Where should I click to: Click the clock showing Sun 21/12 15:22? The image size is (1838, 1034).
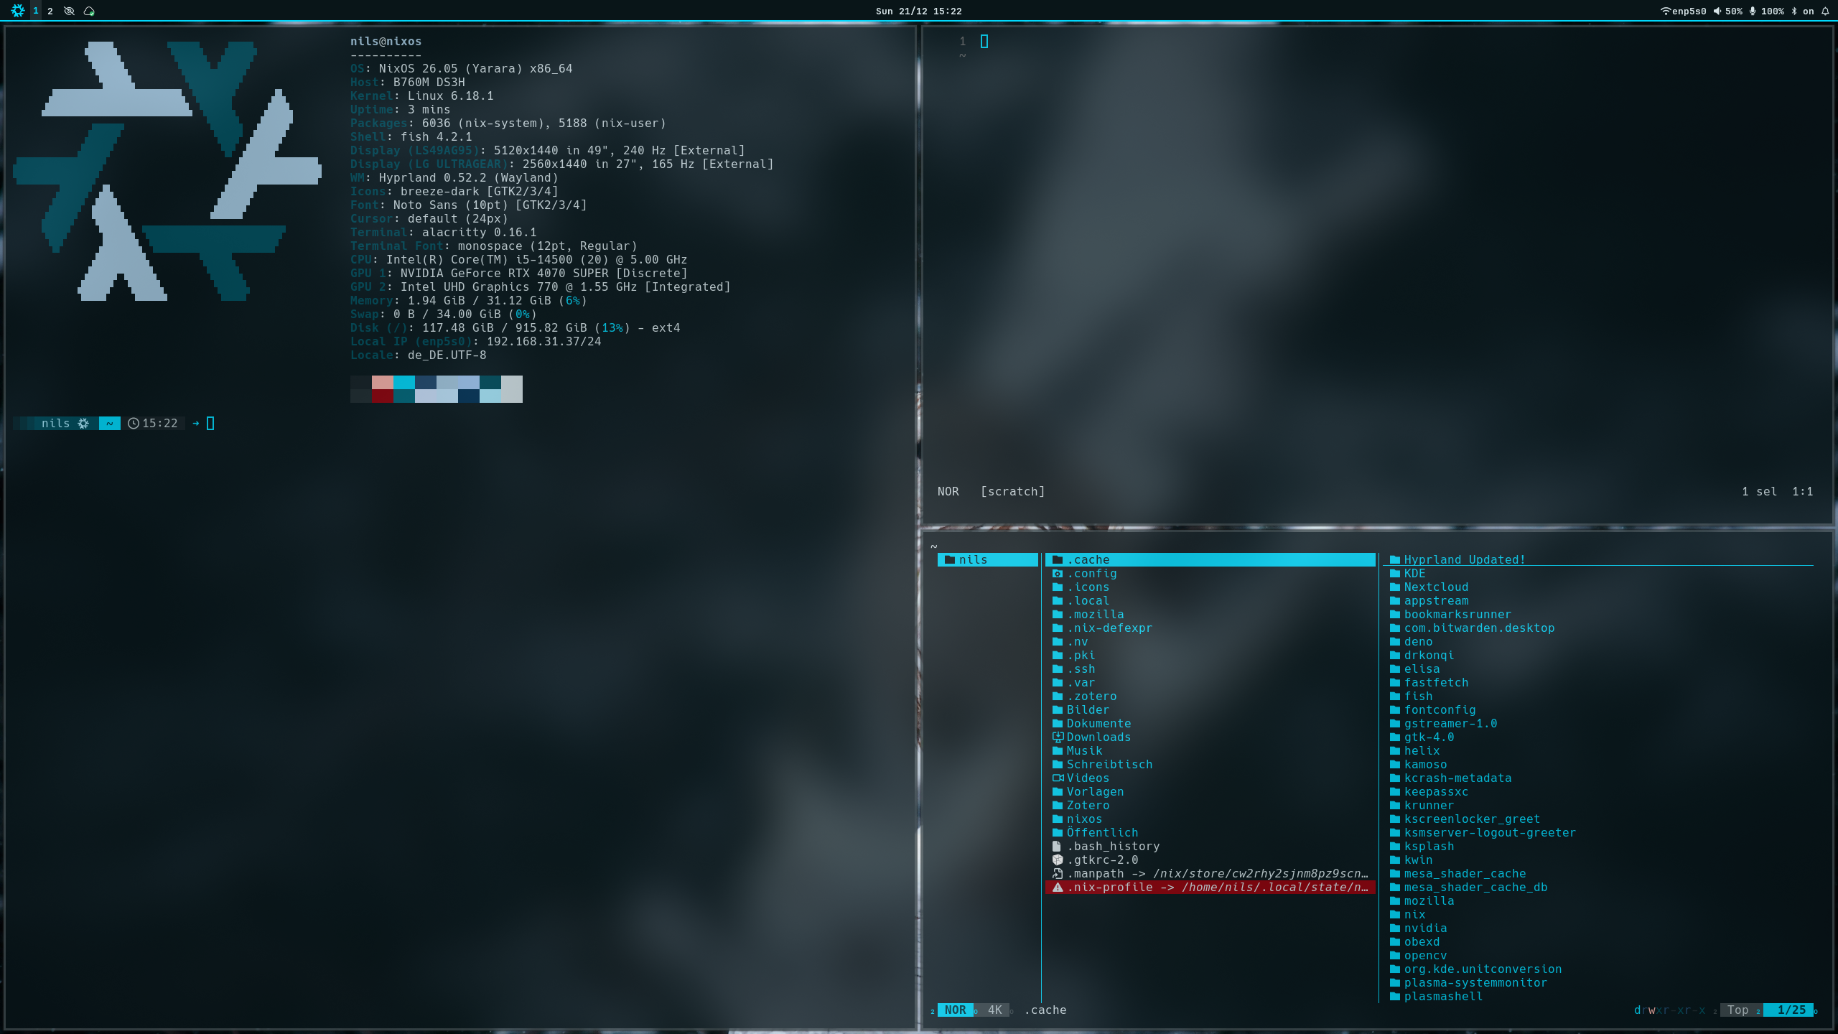(918, 11)
